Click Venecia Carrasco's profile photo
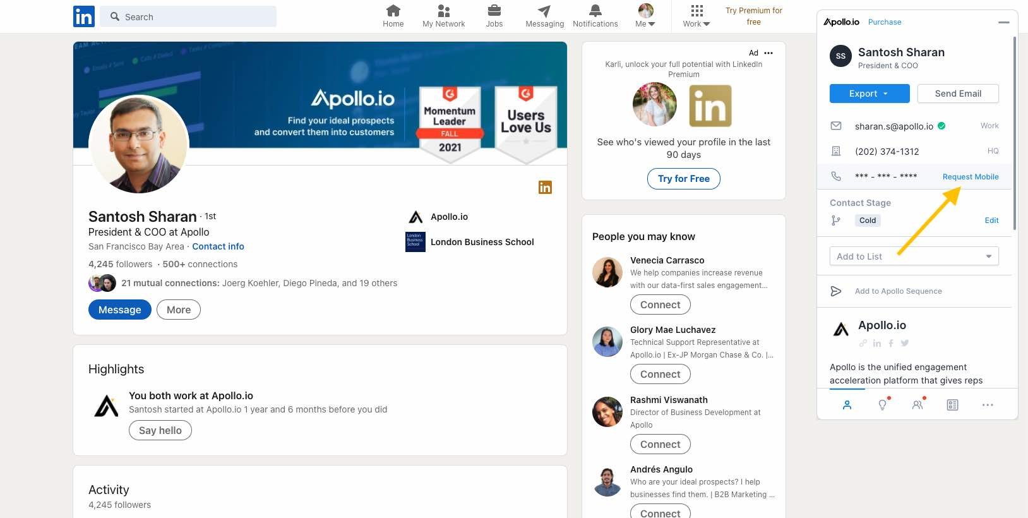 click(x=607, y=272)
